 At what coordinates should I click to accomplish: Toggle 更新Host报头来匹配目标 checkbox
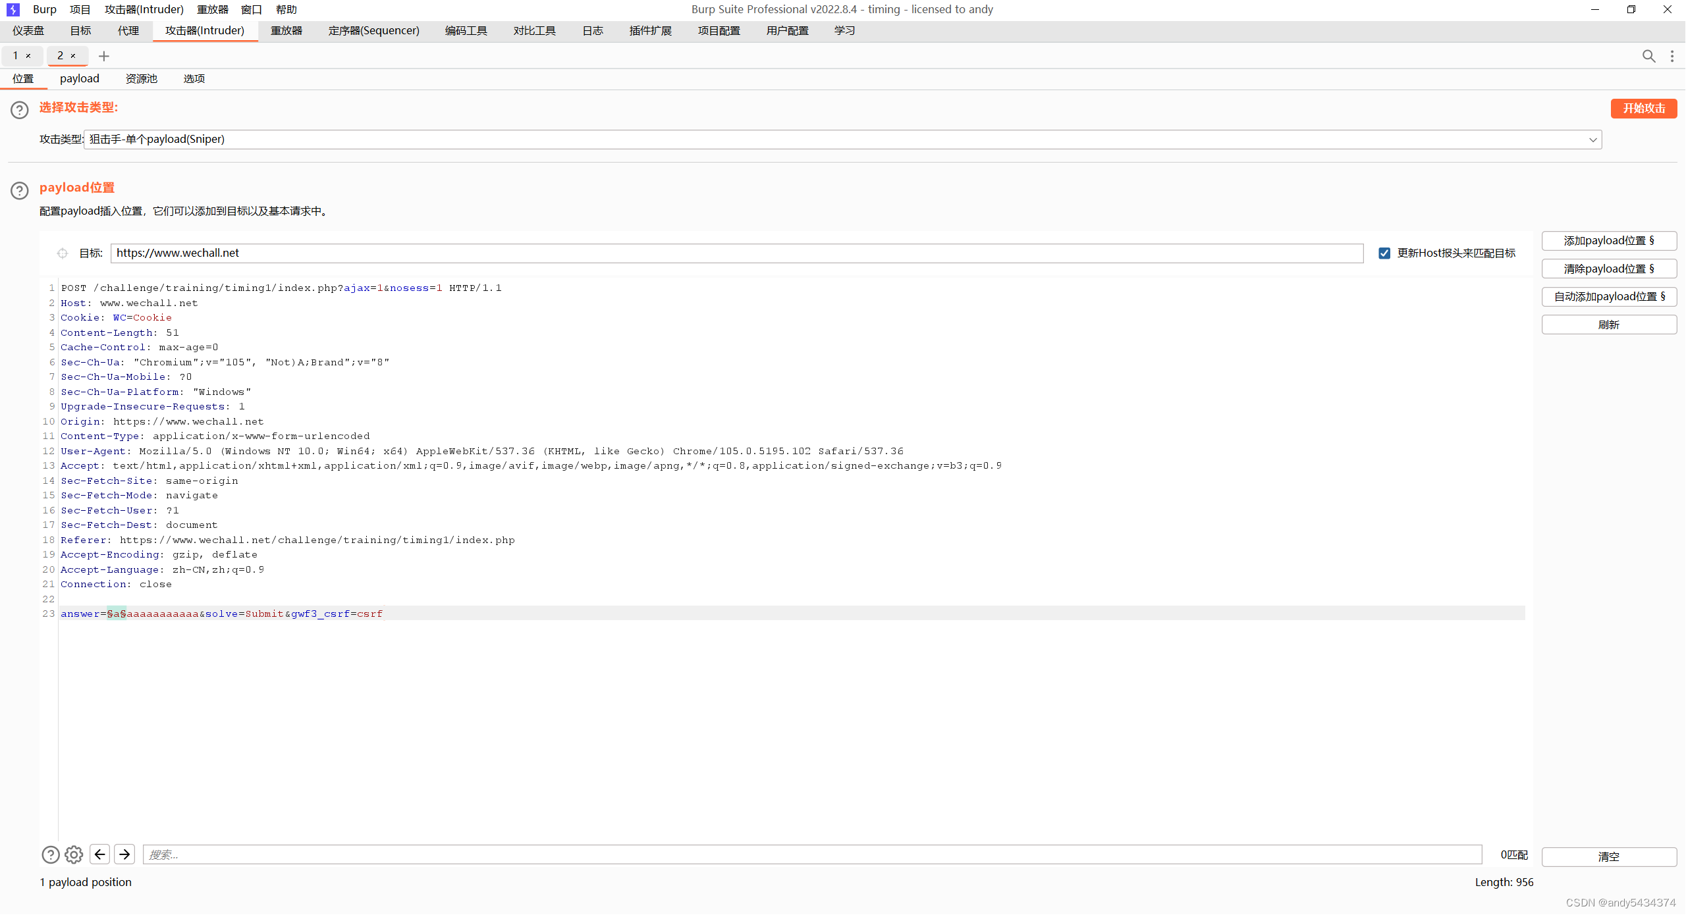click(x=1384, y=253)
